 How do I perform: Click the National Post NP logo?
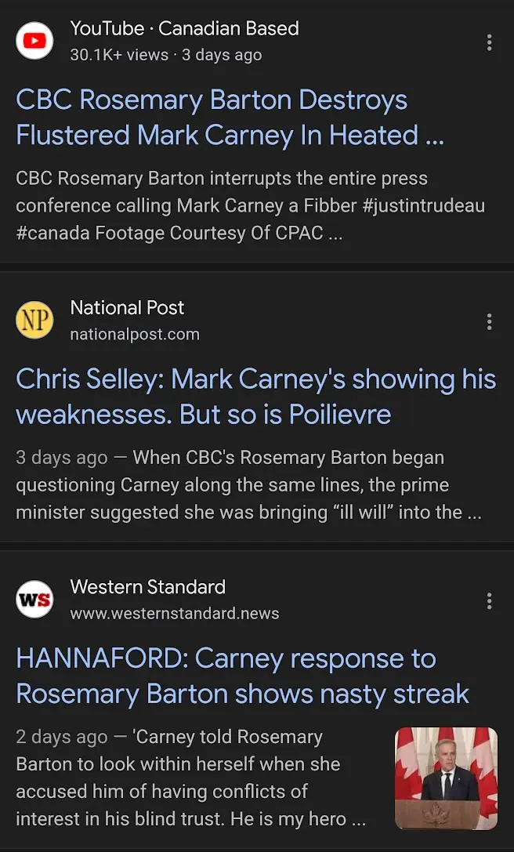[x=34, y=321]
